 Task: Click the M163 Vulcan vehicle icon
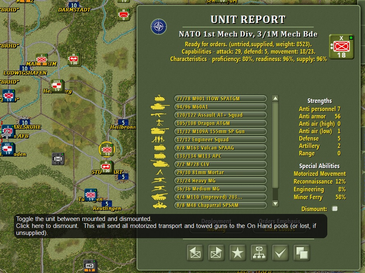pyautogui.click(x=160, y=148)
